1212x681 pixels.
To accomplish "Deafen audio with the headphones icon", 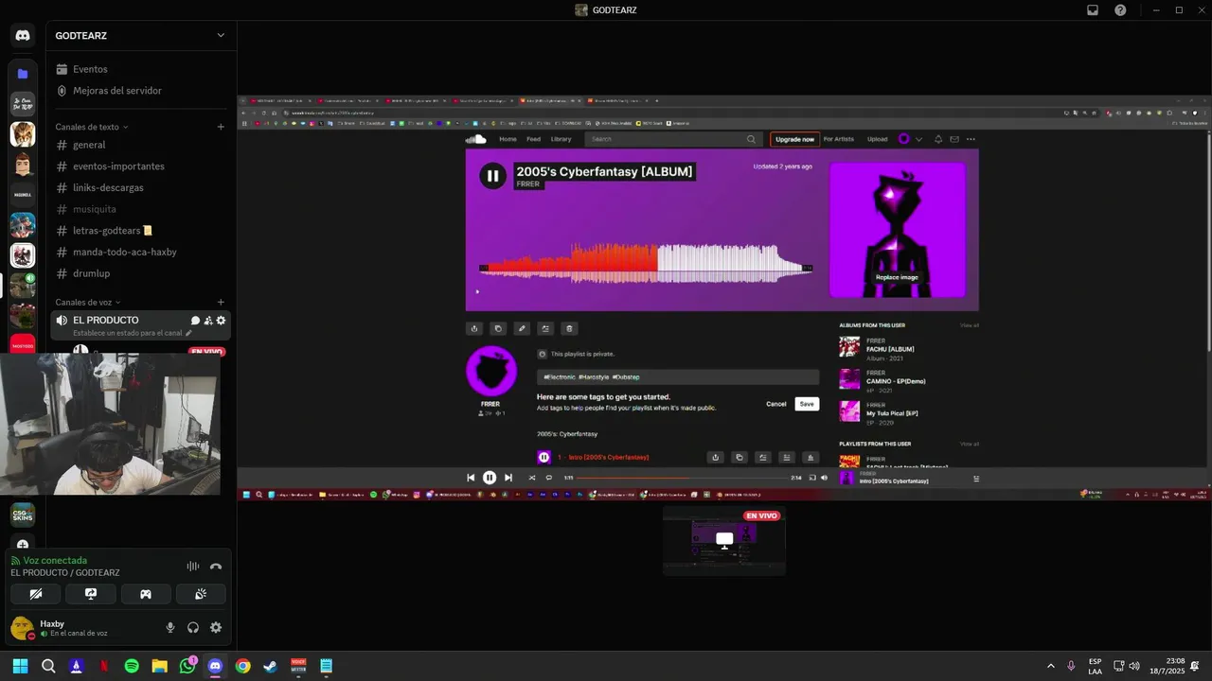I will coord(193,627).
